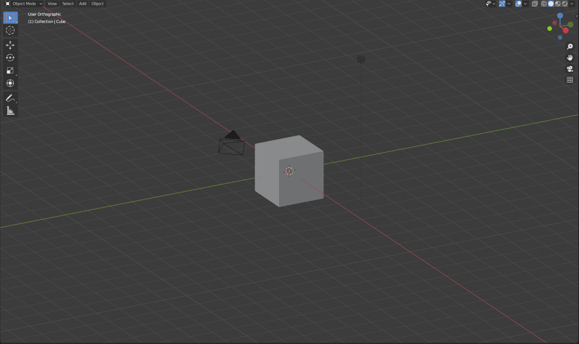The width and height of the screenshot is (579, 344).
Task: Switch to Wireframe shading mode
Action: 544,4
